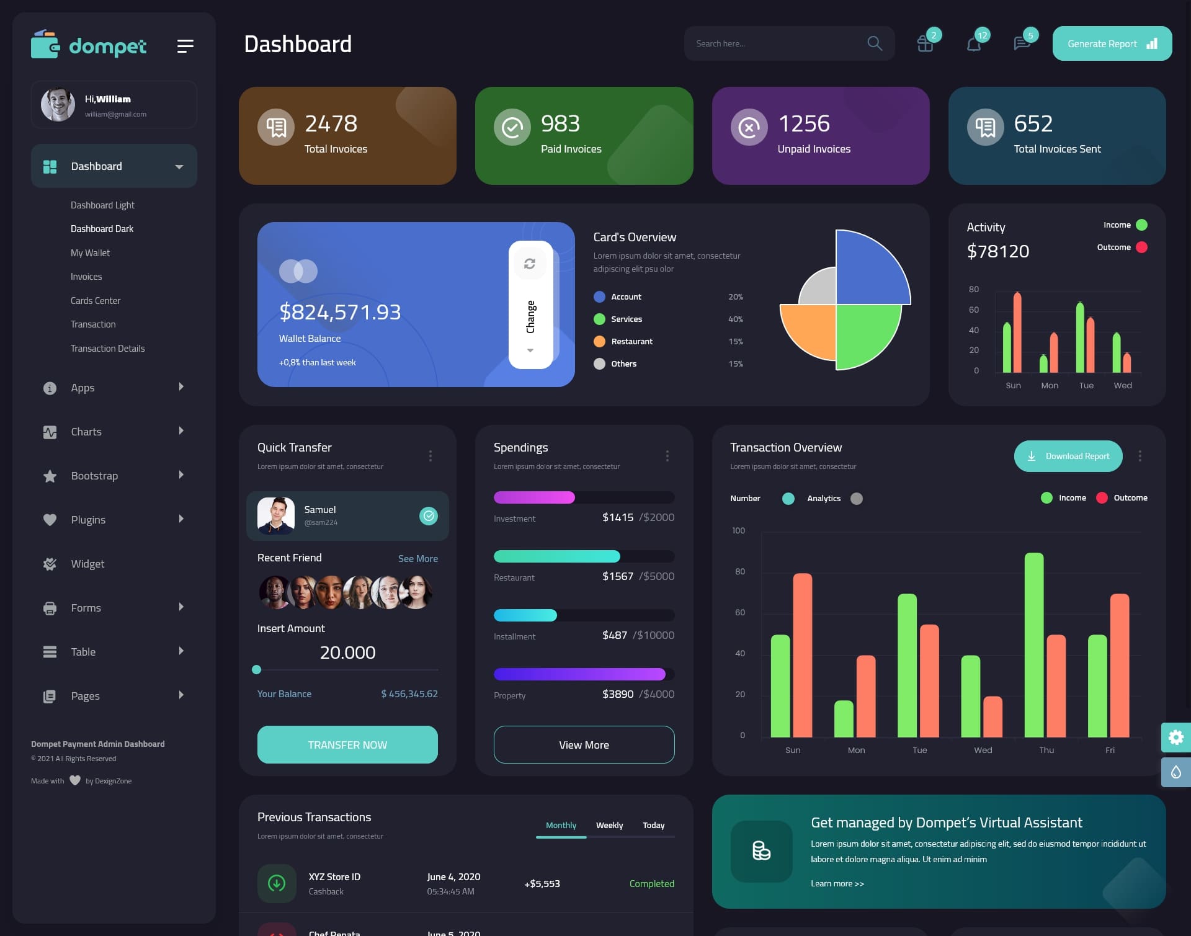Click the Download Report icon in Transaction Overview

click(1032, 455)
